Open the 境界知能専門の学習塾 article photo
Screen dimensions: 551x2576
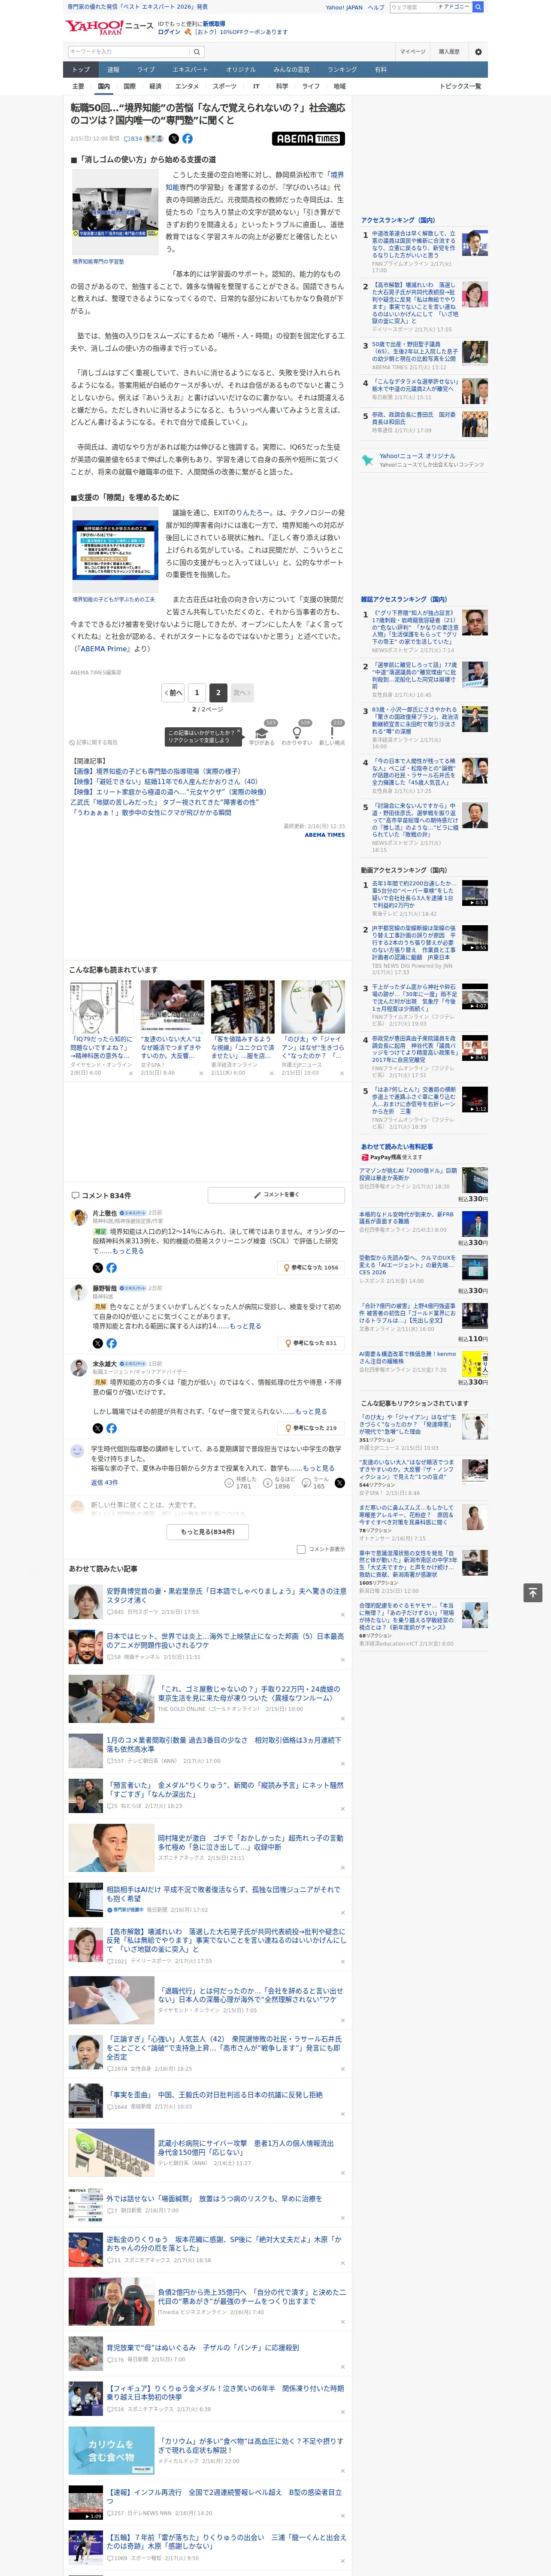(114, 213)
